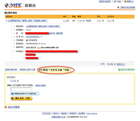The width and height of the screenshot is (140, 121).
Task: Click the Alipay shield logo
Action: click(7, 5)
